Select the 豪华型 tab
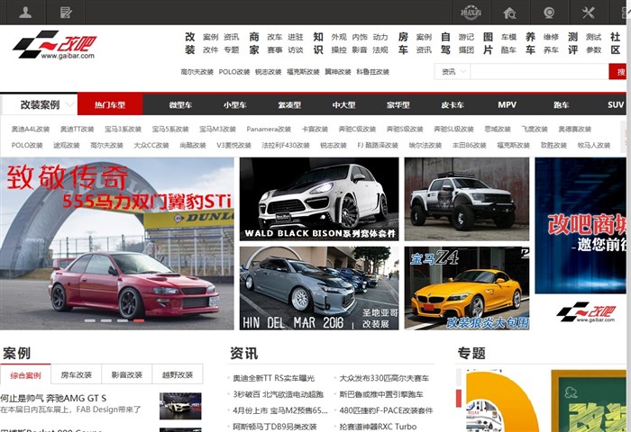631x432 pixels. 398,105
